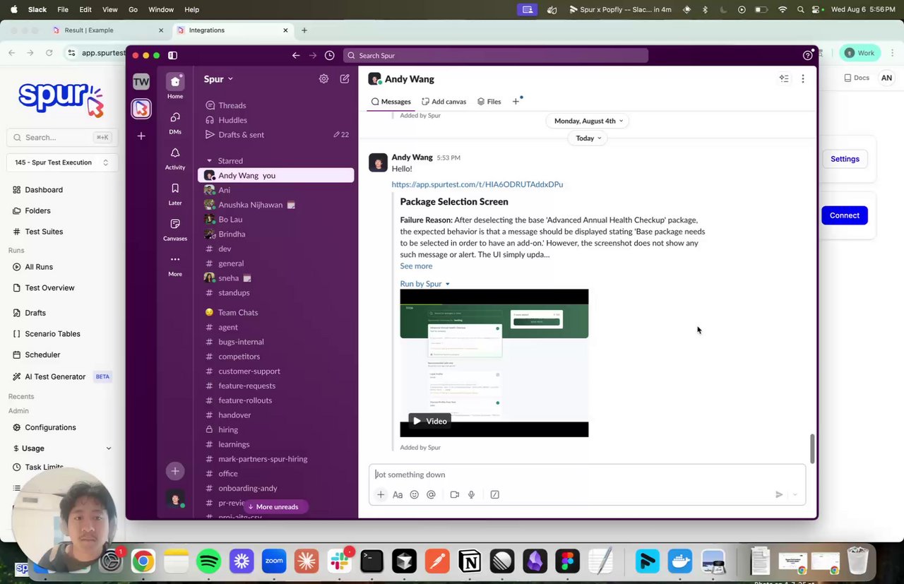Open send options arrow in composer
The height and width of the screenshot is (584, 904).
(795, 495)
